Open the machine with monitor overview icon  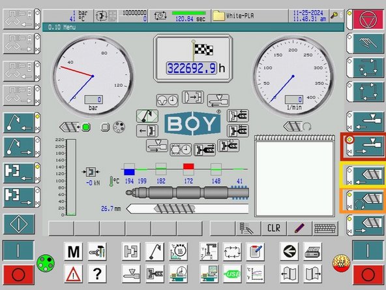point(209,274)
